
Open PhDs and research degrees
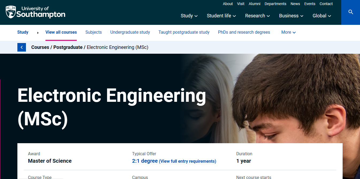click(244, 32)
